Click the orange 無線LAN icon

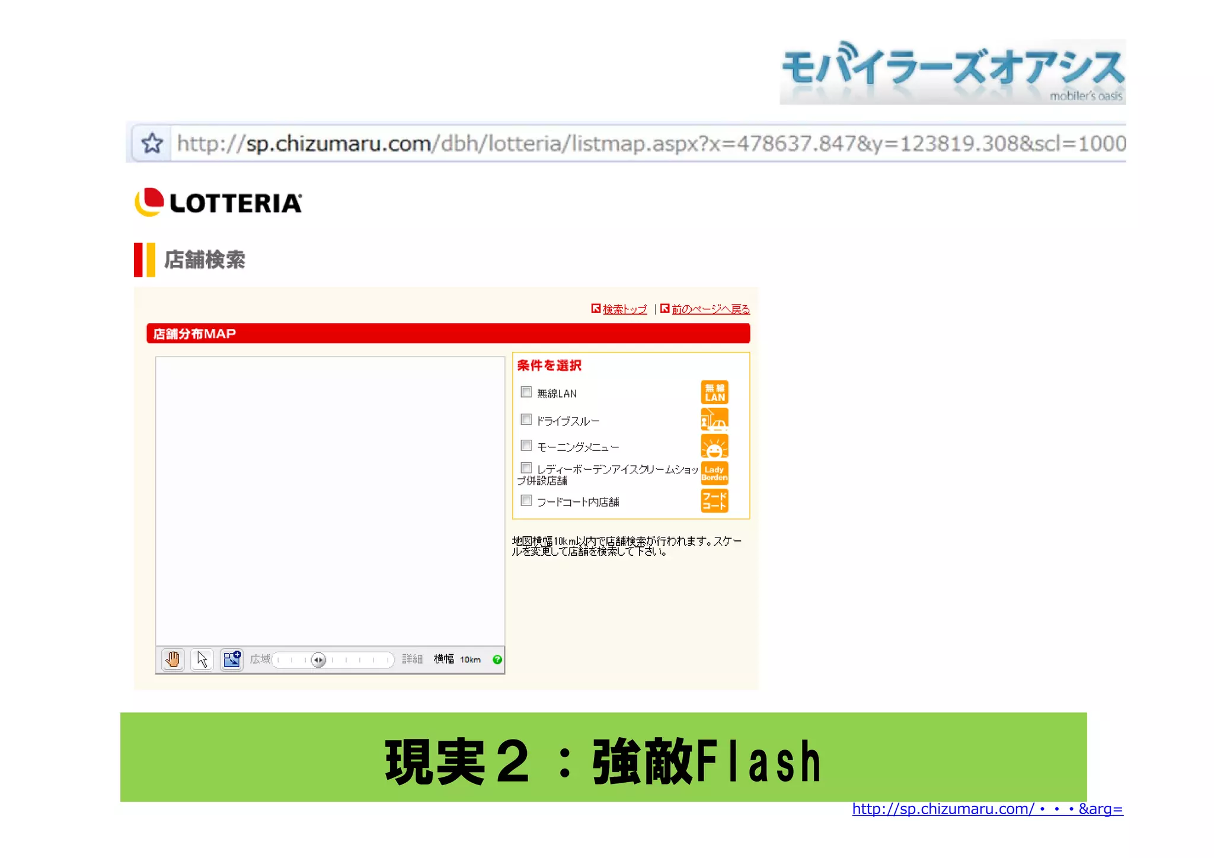click(x=714, y=392)
